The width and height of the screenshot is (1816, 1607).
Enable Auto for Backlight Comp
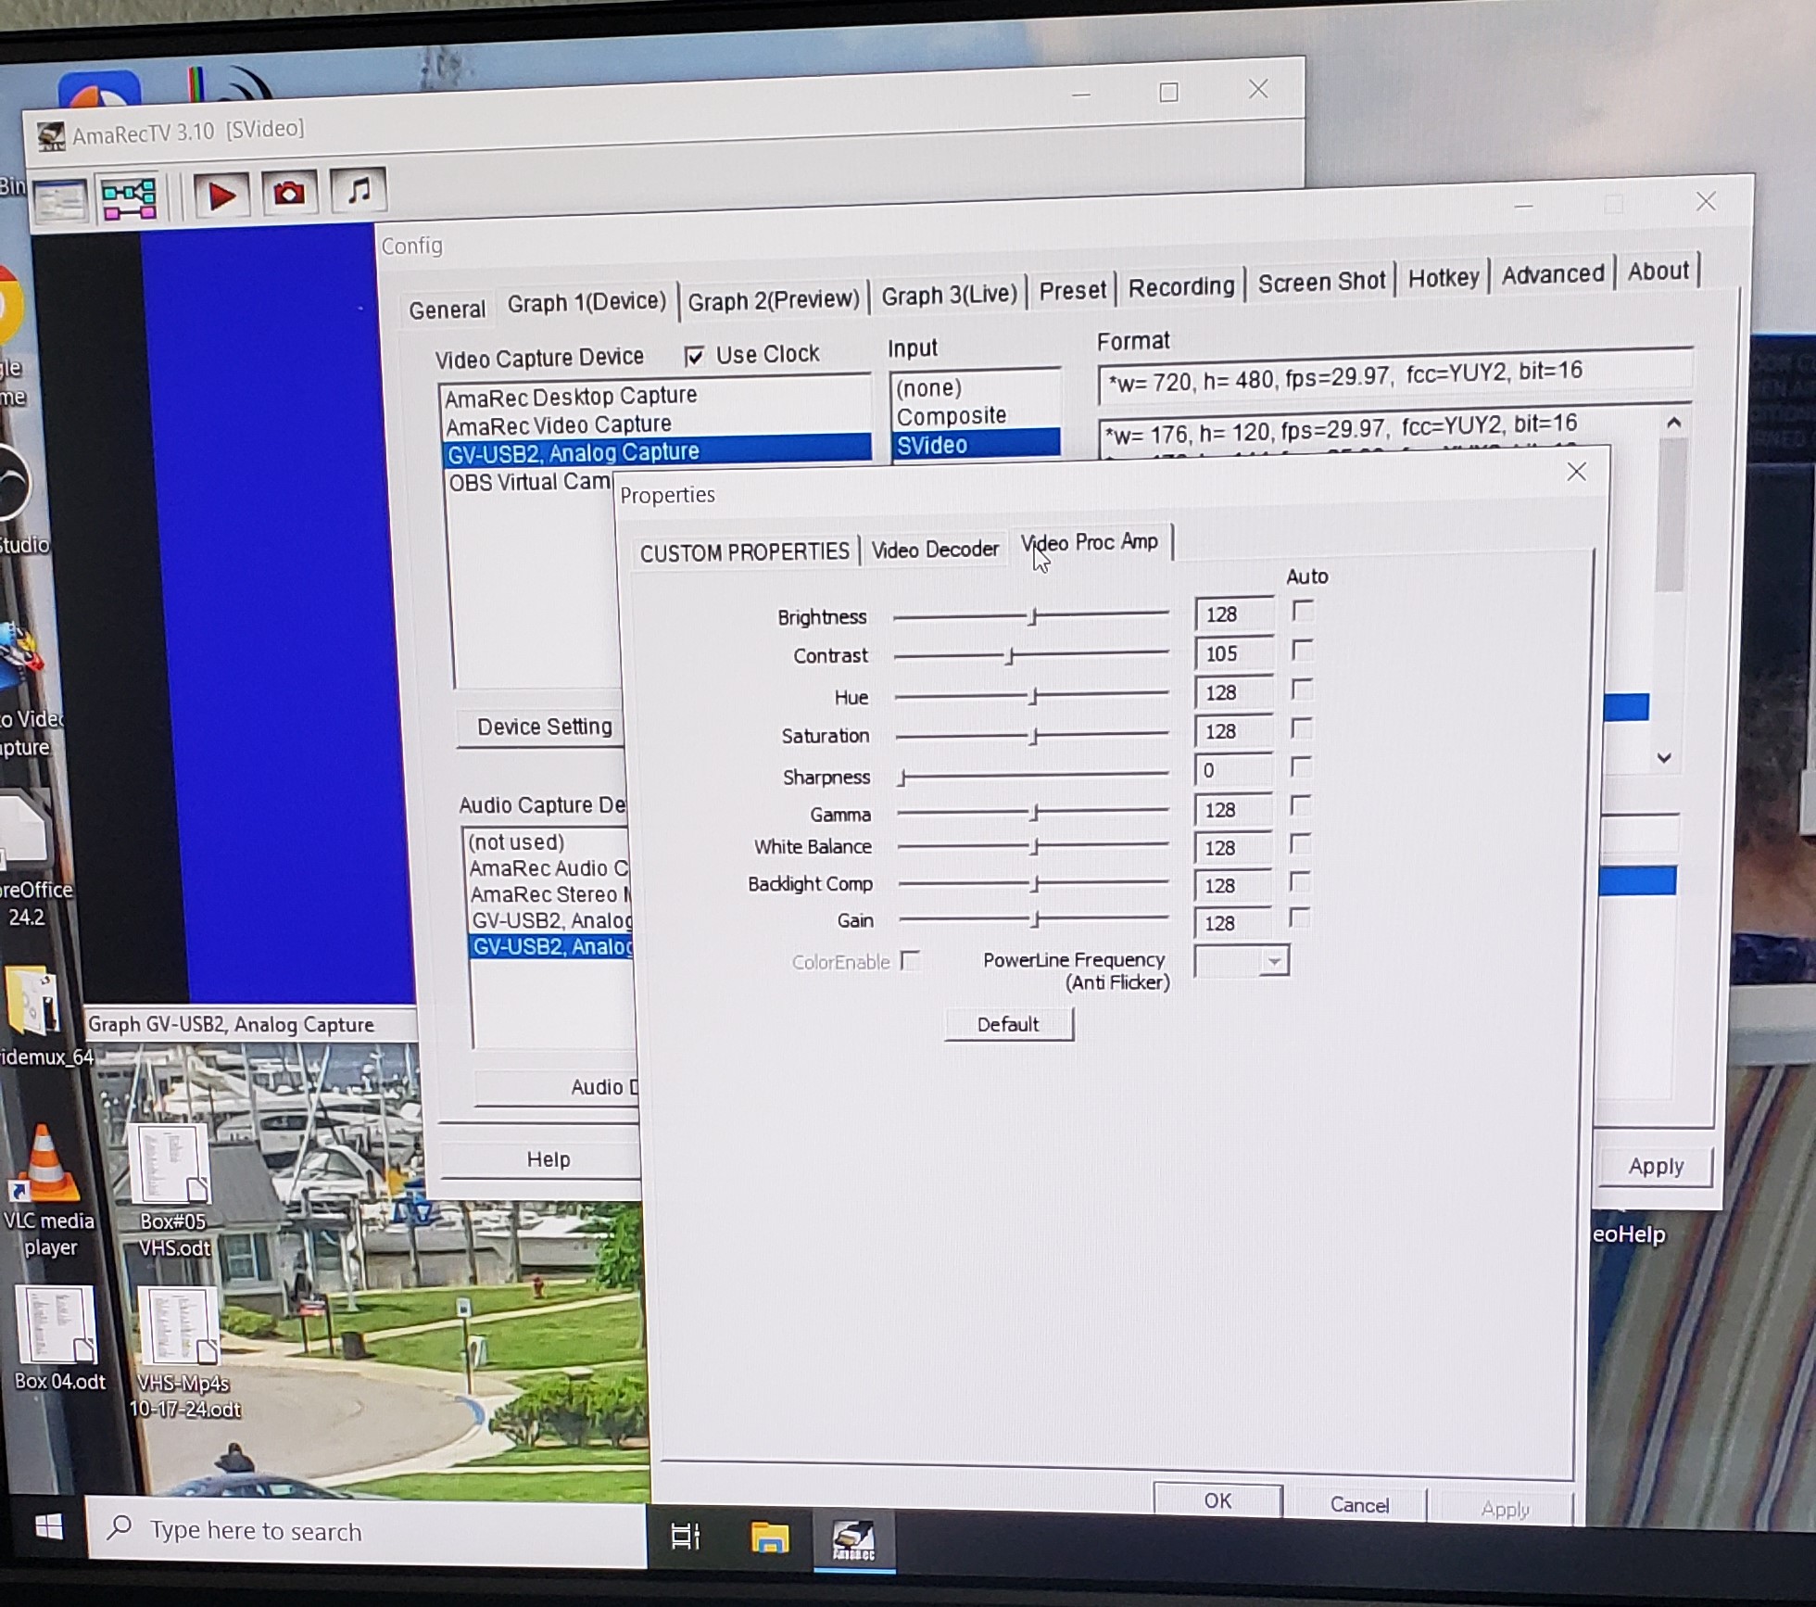click(1300, 880)
